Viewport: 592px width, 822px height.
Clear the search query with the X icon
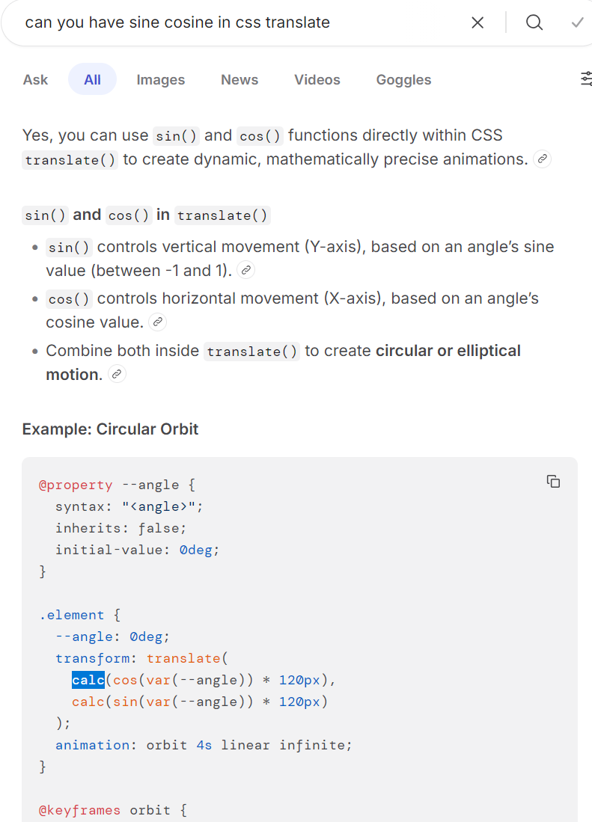click(477, 22)
